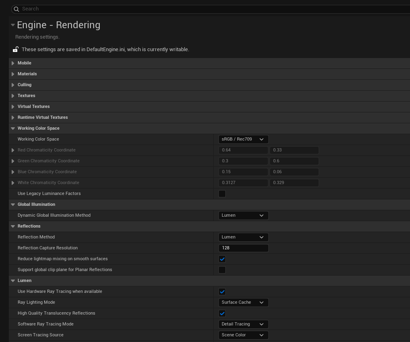Click the Reflection Capture Resolution field
This screenshot has height=342, width=410.
243,248
